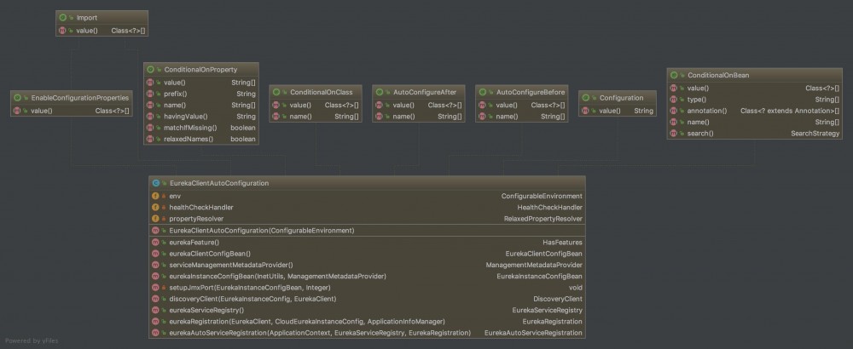Click the method icon beside annotation()

click(674, 111)
